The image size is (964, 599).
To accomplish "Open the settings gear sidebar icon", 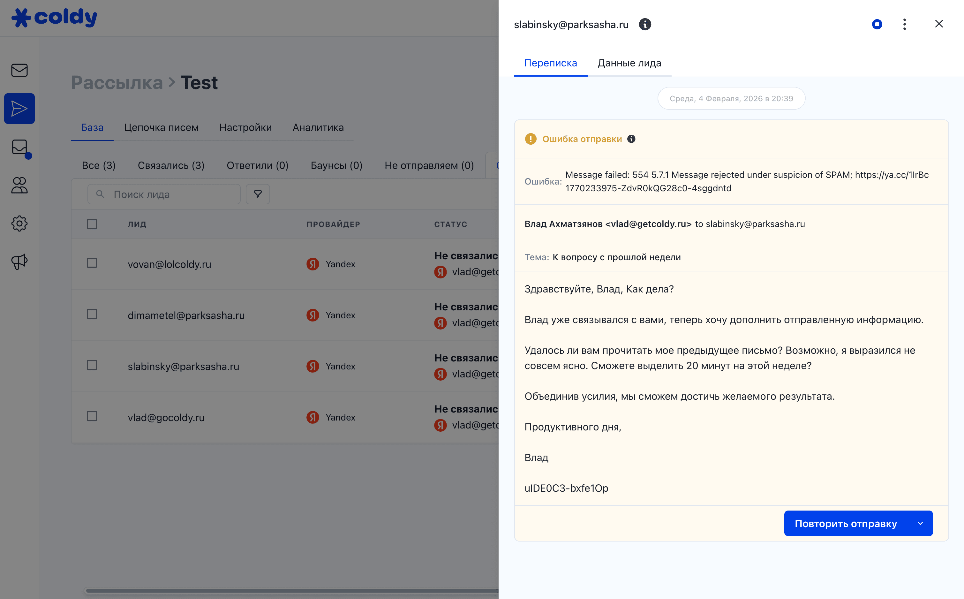I will coord(19,224).
